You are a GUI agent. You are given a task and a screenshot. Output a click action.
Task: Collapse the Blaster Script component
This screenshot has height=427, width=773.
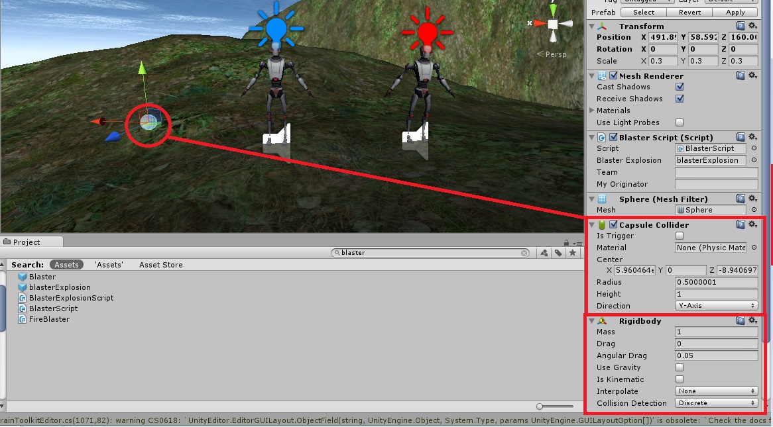pyautogui.click(x=591, y=137)
